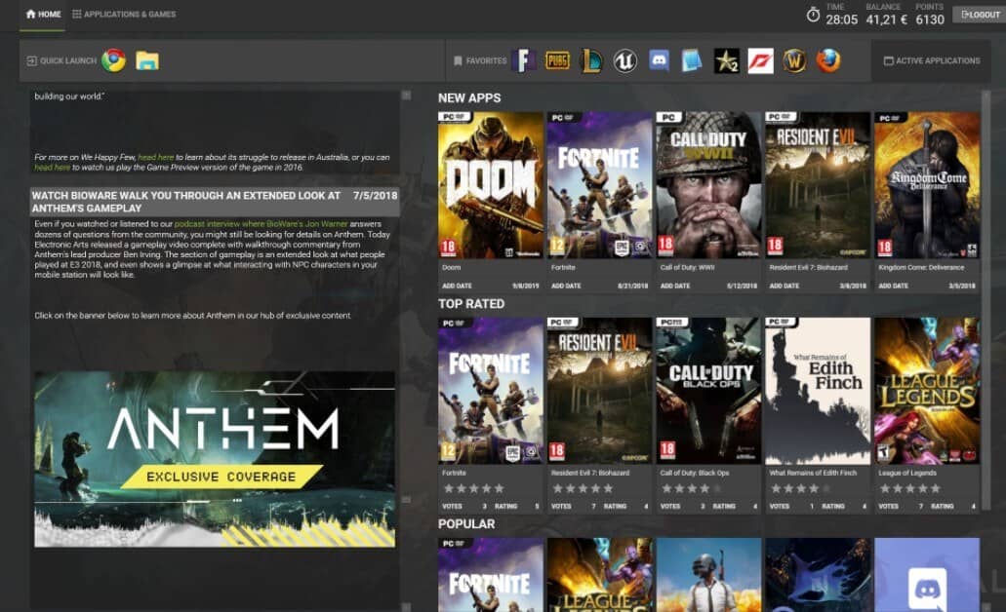Screen dimensions: 1006x612
Task: Switch to Applications & Games tab
Action: pos(124,14)
